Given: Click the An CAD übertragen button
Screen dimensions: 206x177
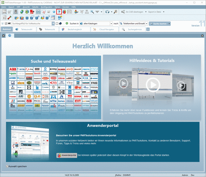Looking at the screenshot, I should (132, 12).
